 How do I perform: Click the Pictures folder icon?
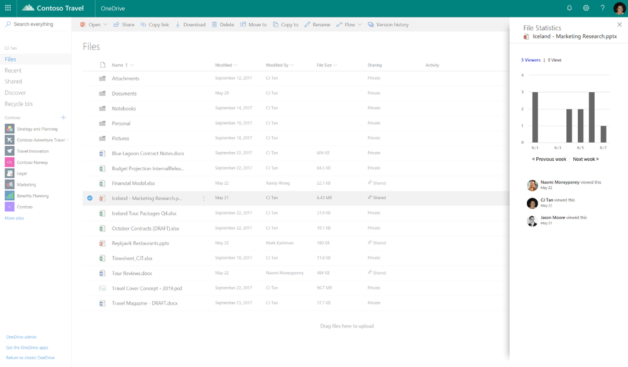pyautogui.click(x=102, y=138)
